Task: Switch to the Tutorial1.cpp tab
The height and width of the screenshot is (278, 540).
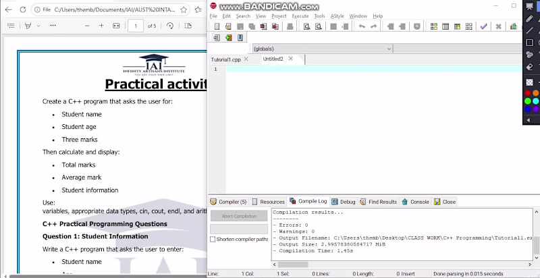Action: [225, 59]
